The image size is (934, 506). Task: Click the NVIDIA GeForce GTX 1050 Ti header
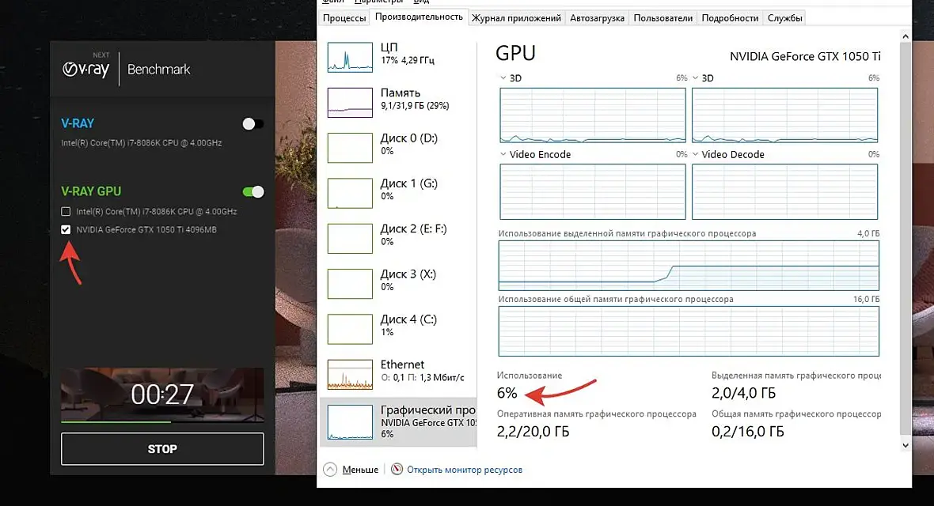[x=805, y=57]
